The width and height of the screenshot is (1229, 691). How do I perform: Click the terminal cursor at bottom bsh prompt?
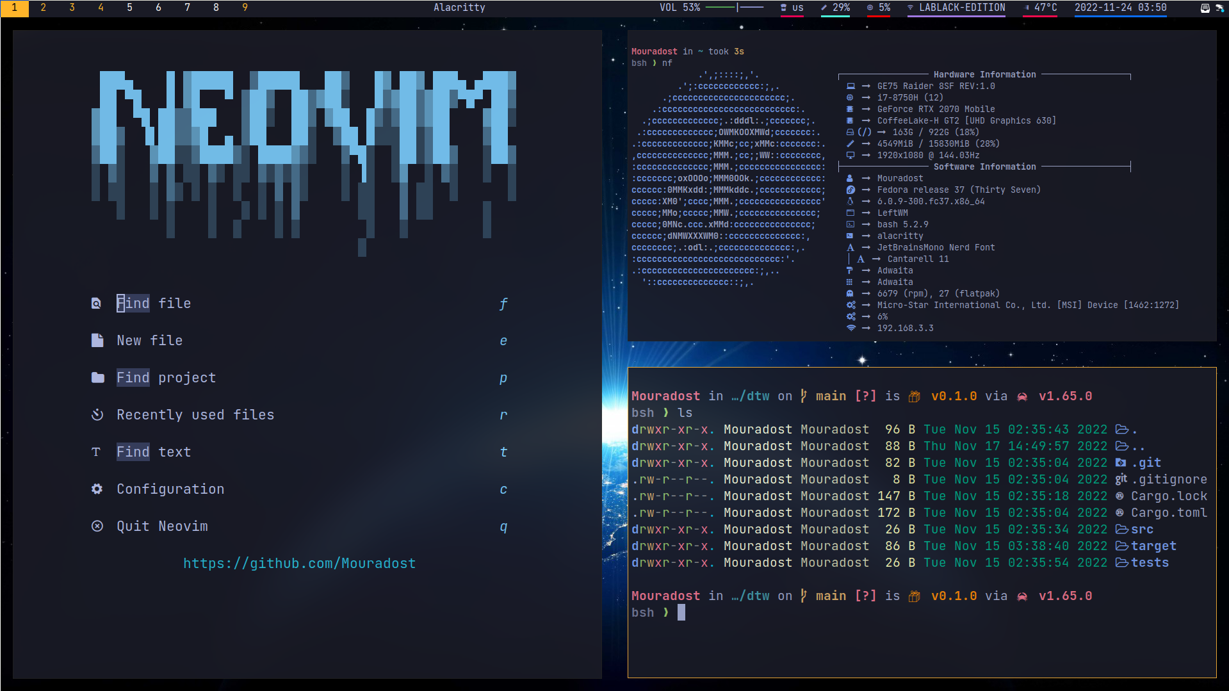(x=681, y=613)
